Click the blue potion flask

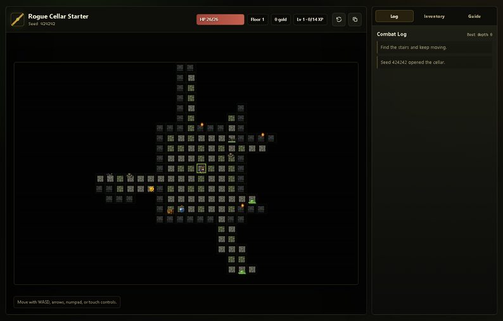point(181,209)
